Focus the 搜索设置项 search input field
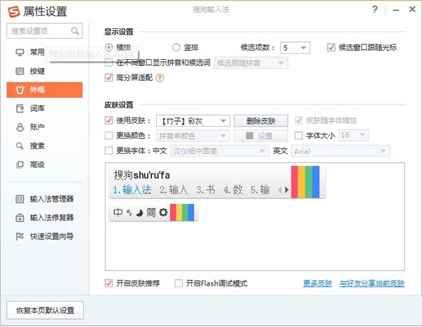The width and height of the screenshot is (422, 327). pyautogui.click(x=44, y=31)
